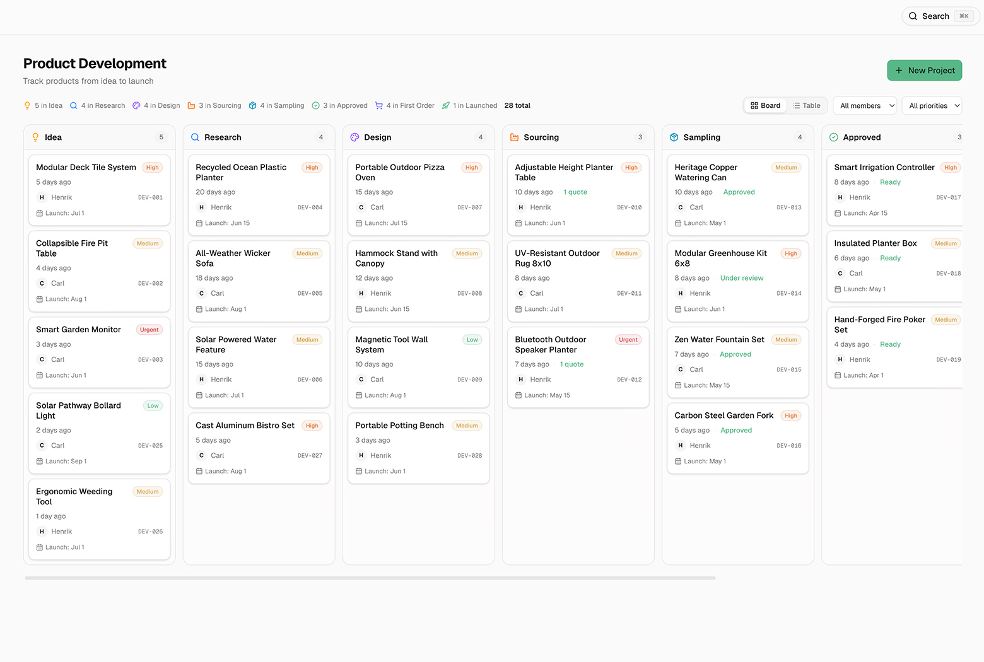Click the checkmark icon on the Approved column
The height and width of the screenshot is (662, 984).
[x=834, y=137]
